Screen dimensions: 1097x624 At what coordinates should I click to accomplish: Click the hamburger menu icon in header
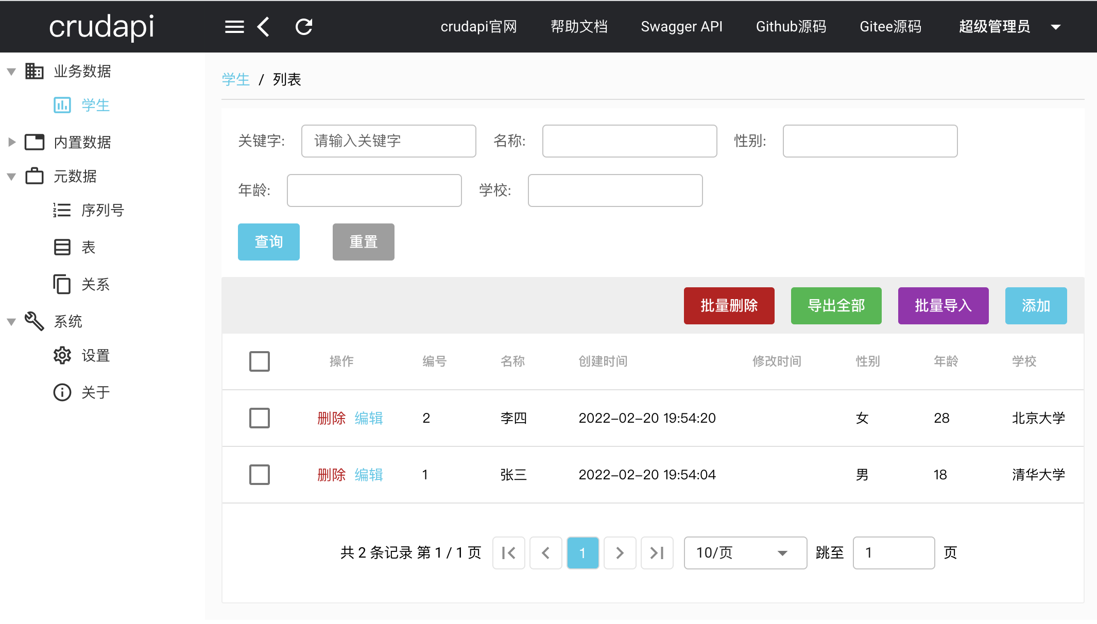234,27
